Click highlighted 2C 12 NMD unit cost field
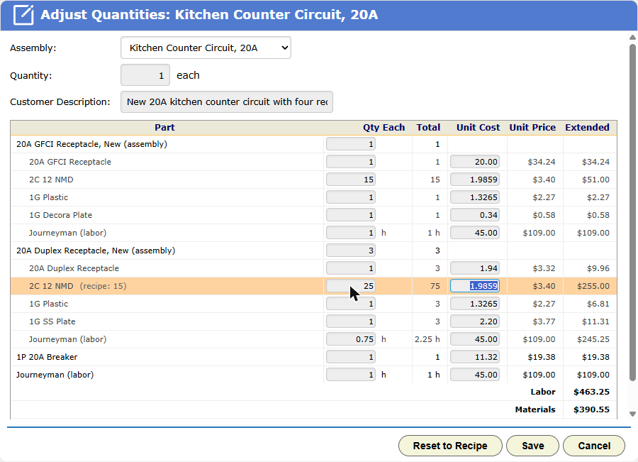 [x=475, y=286]
